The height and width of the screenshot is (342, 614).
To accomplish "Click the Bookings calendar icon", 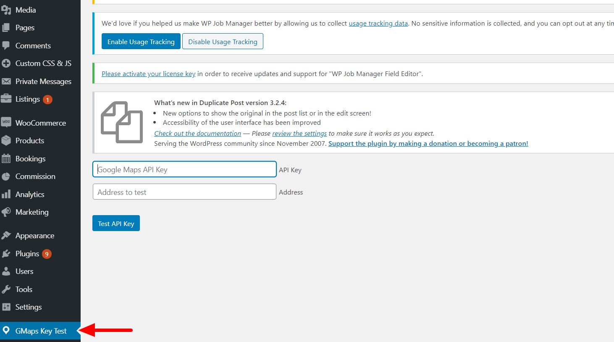I will (6, 158).
